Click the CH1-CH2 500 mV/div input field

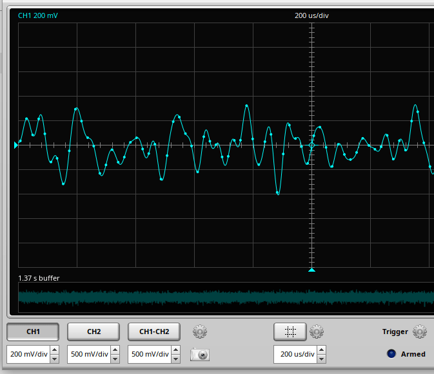pos(150,354)
